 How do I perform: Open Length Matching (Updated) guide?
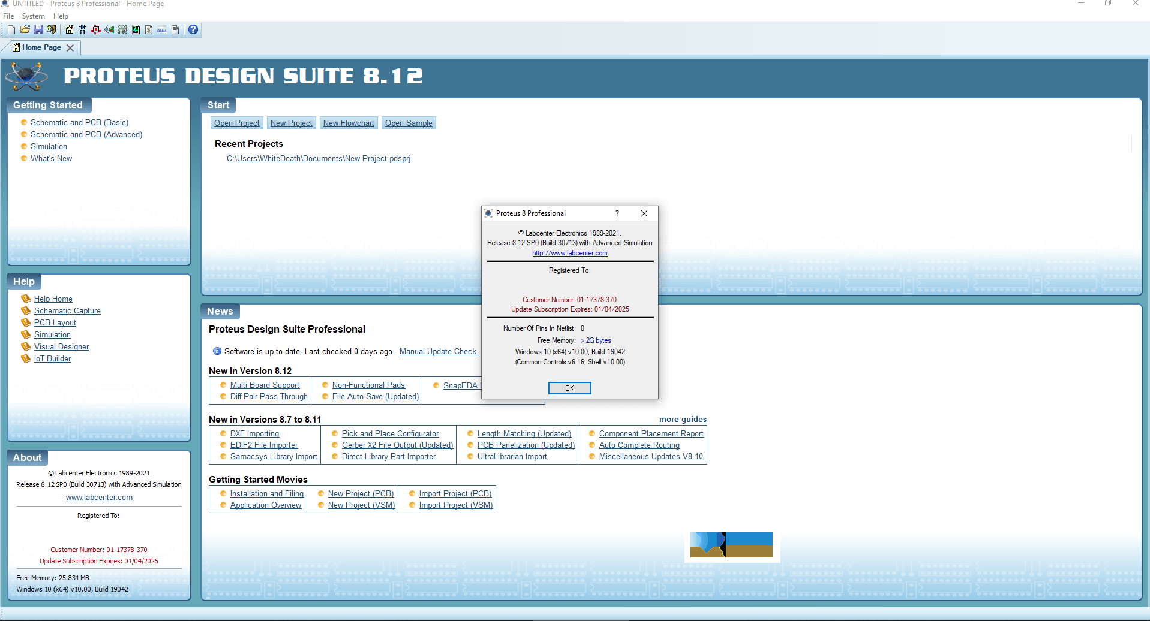(x=524, y=433)
